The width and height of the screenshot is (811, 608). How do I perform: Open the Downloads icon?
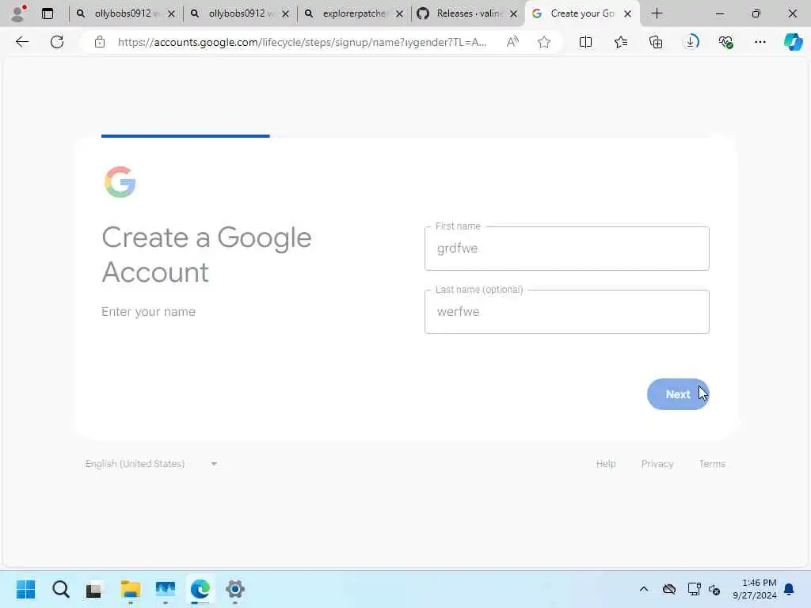click(x=691, y=42)
